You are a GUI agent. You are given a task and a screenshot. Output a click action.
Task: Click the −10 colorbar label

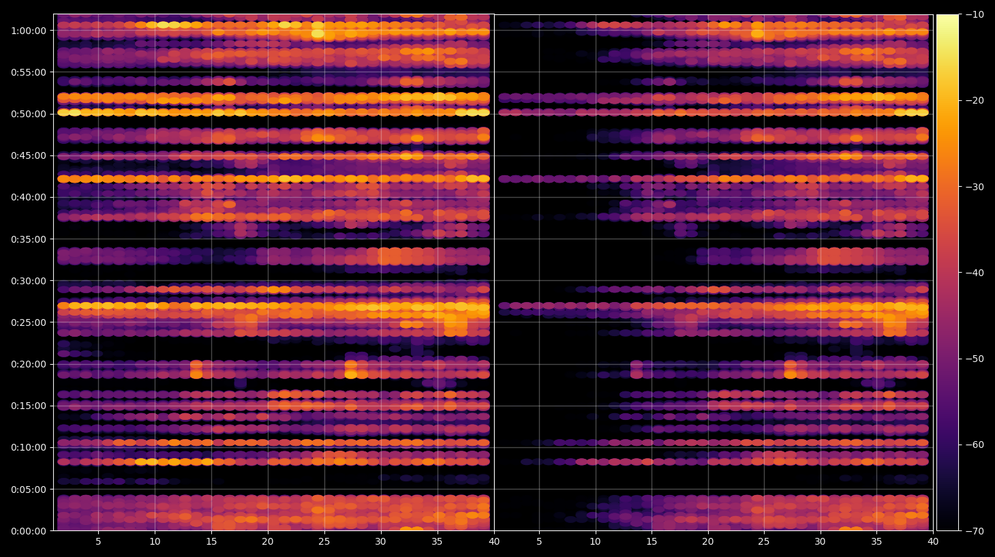pyautogui.click(x=975, y=14)
